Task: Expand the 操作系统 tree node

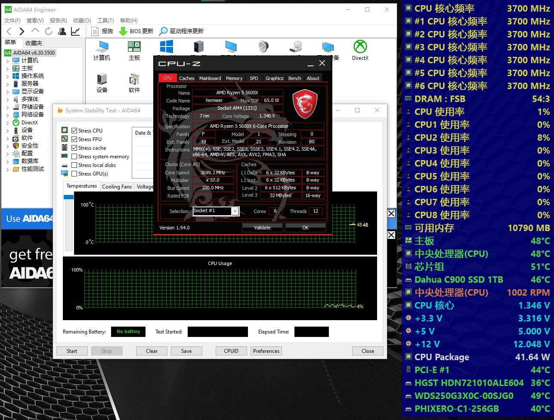Action: pos(8,76)
